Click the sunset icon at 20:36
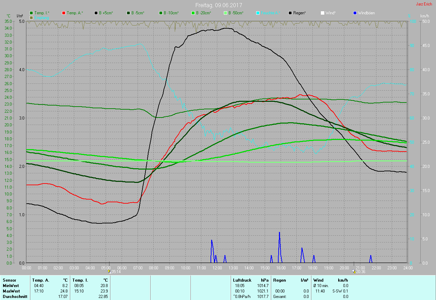This screenshot has width=436, height=300. pos(354,271)
